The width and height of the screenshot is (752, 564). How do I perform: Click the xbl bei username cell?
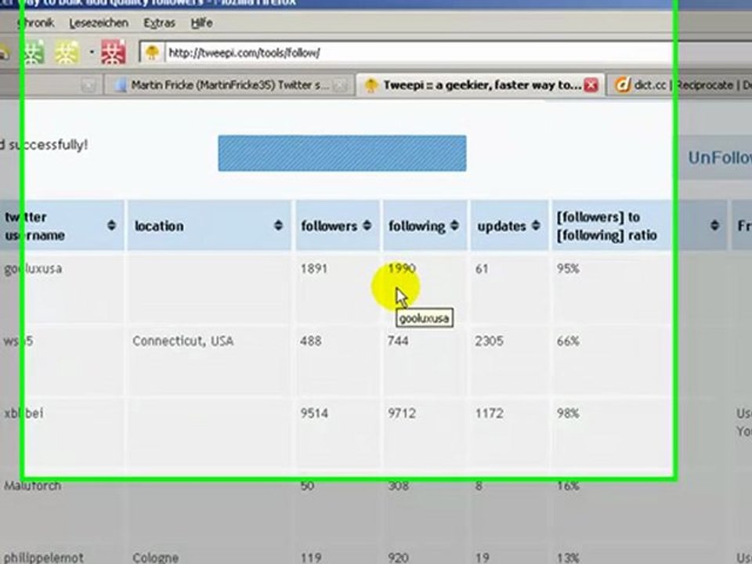pos(23,414)
